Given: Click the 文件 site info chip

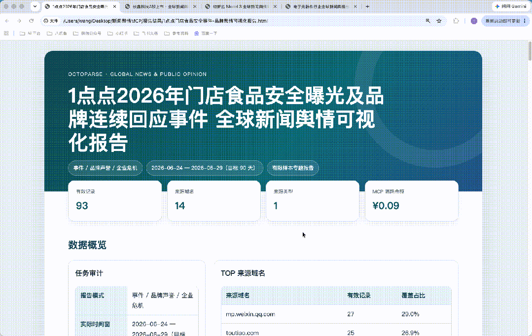Looking at the screenshot, I should point(51,21).
